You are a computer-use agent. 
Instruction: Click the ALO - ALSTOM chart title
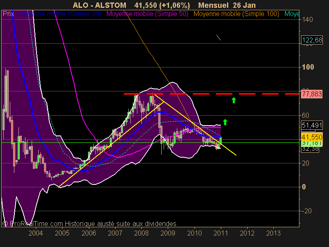[100, 5]
